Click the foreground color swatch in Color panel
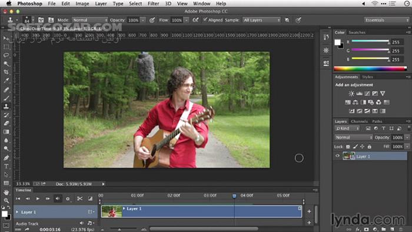412x232 pixels. pyautogui.click(x=337, y=42)
